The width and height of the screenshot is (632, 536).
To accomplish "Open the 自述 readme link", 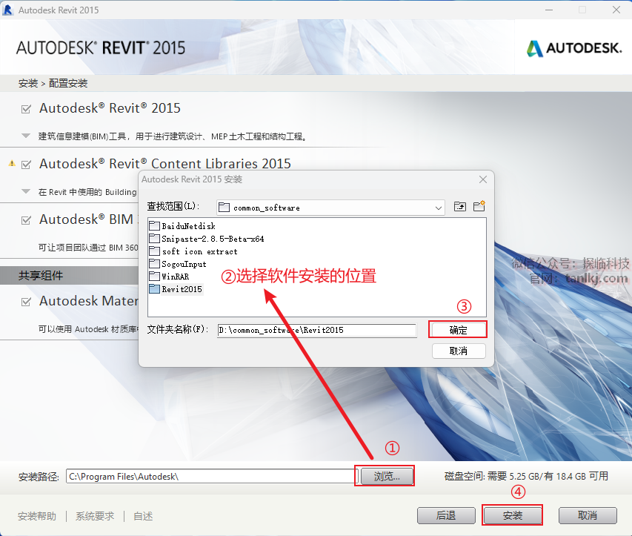I will pos(143,516).
